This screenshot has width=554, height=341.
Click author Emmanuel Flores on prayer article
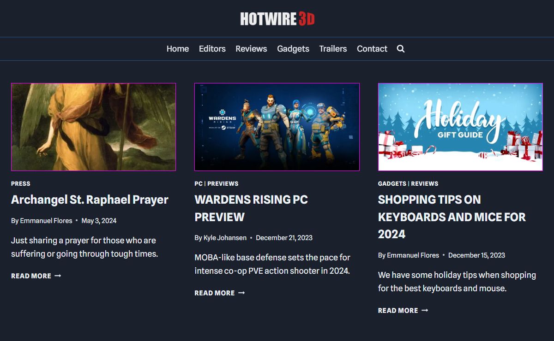click(x=46, y=221)
